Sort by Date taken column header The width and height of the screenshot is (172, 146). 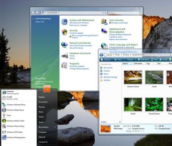point(138,63)
